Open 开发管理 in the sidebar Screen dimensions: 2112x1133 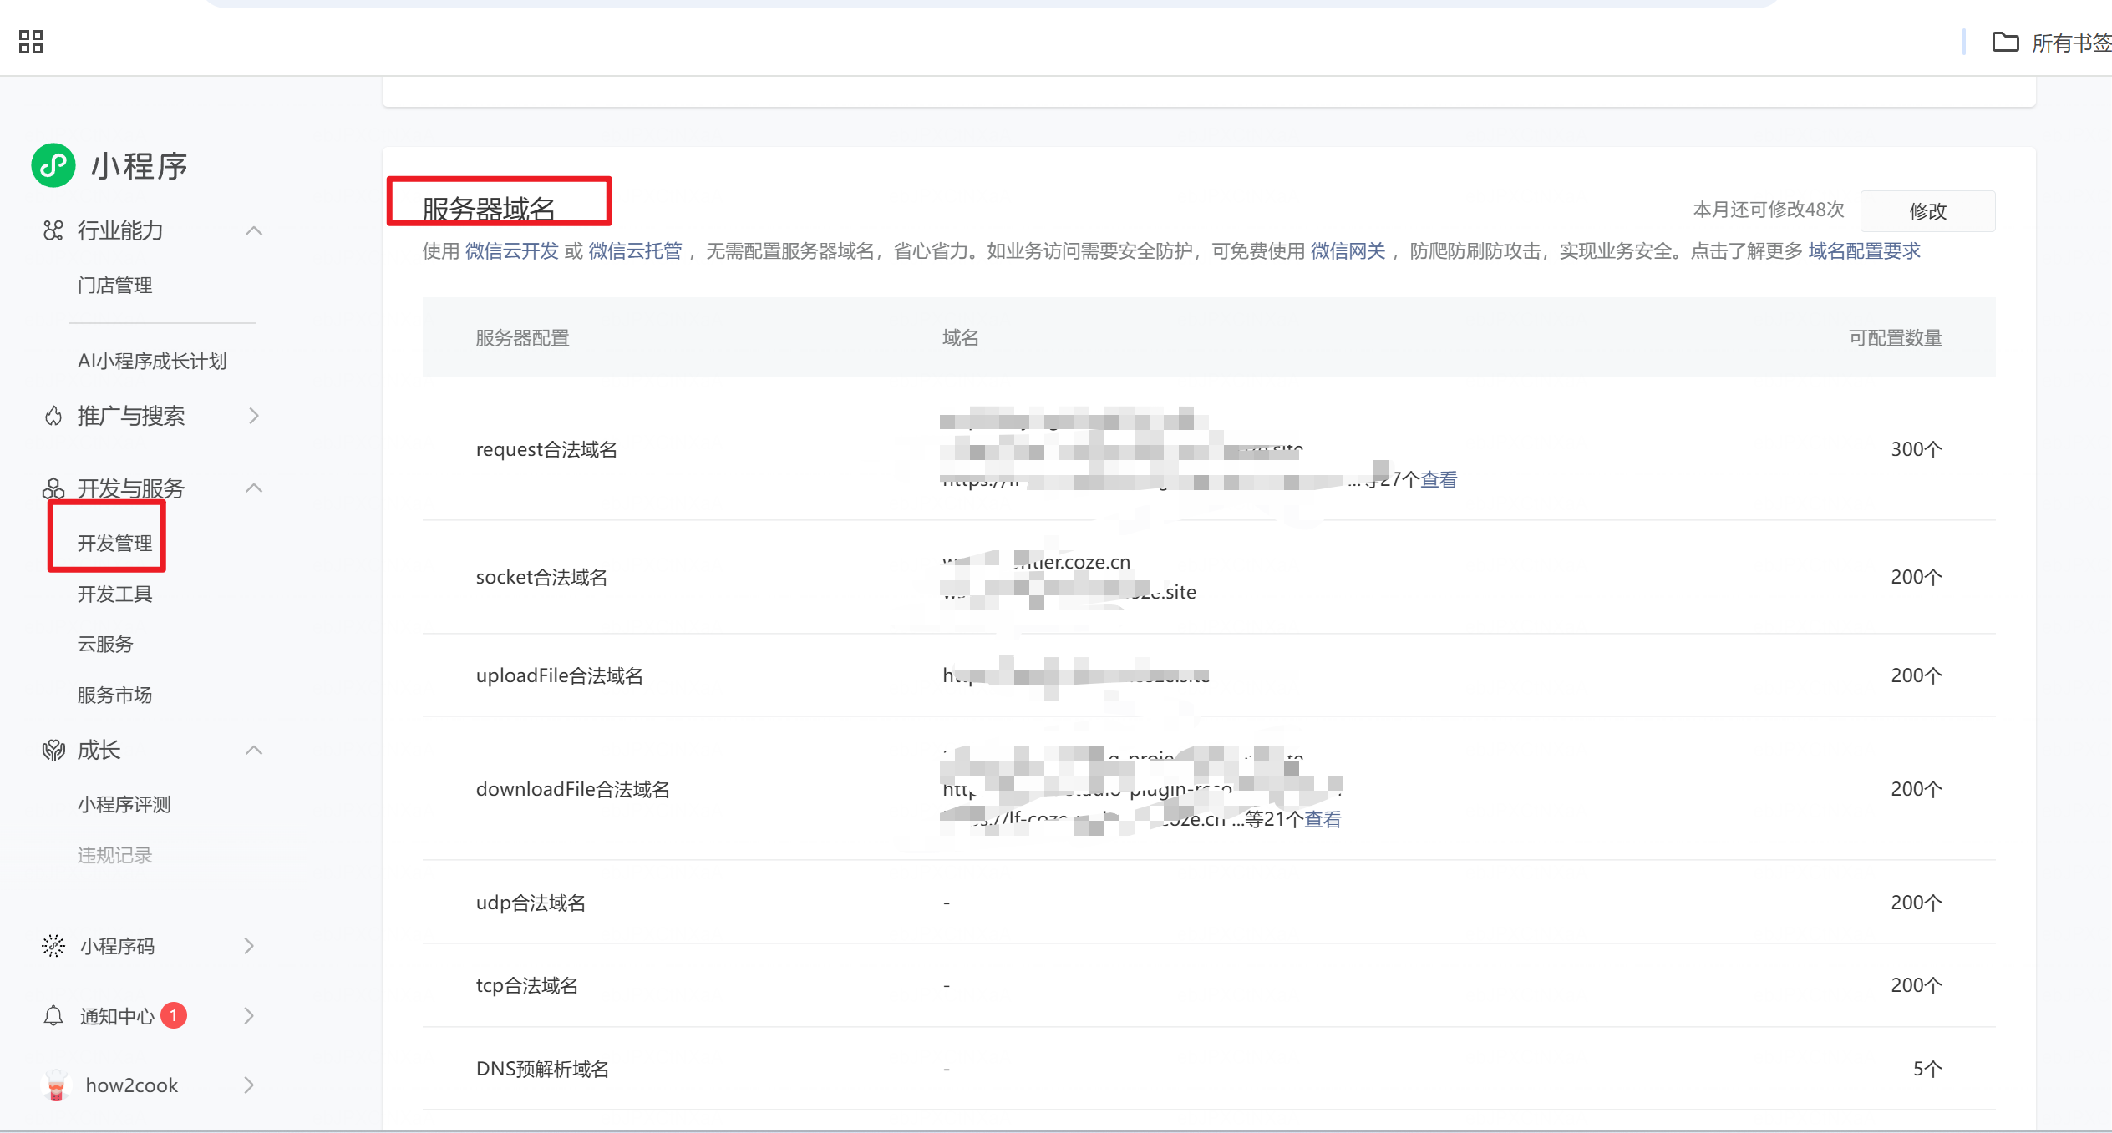[x=114, y=544]
